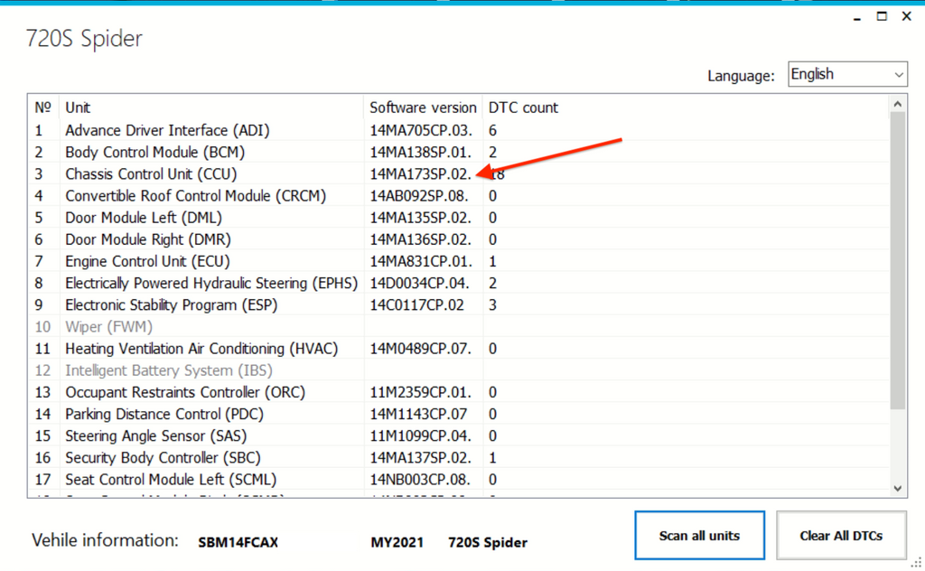Click the DTC count column header
The width and height of the screenshot is (925, 571).
(524, 108)
